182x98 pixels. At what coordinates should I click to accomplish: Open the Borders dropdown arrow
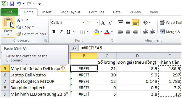pyautogui.click(x=88, y=32)
